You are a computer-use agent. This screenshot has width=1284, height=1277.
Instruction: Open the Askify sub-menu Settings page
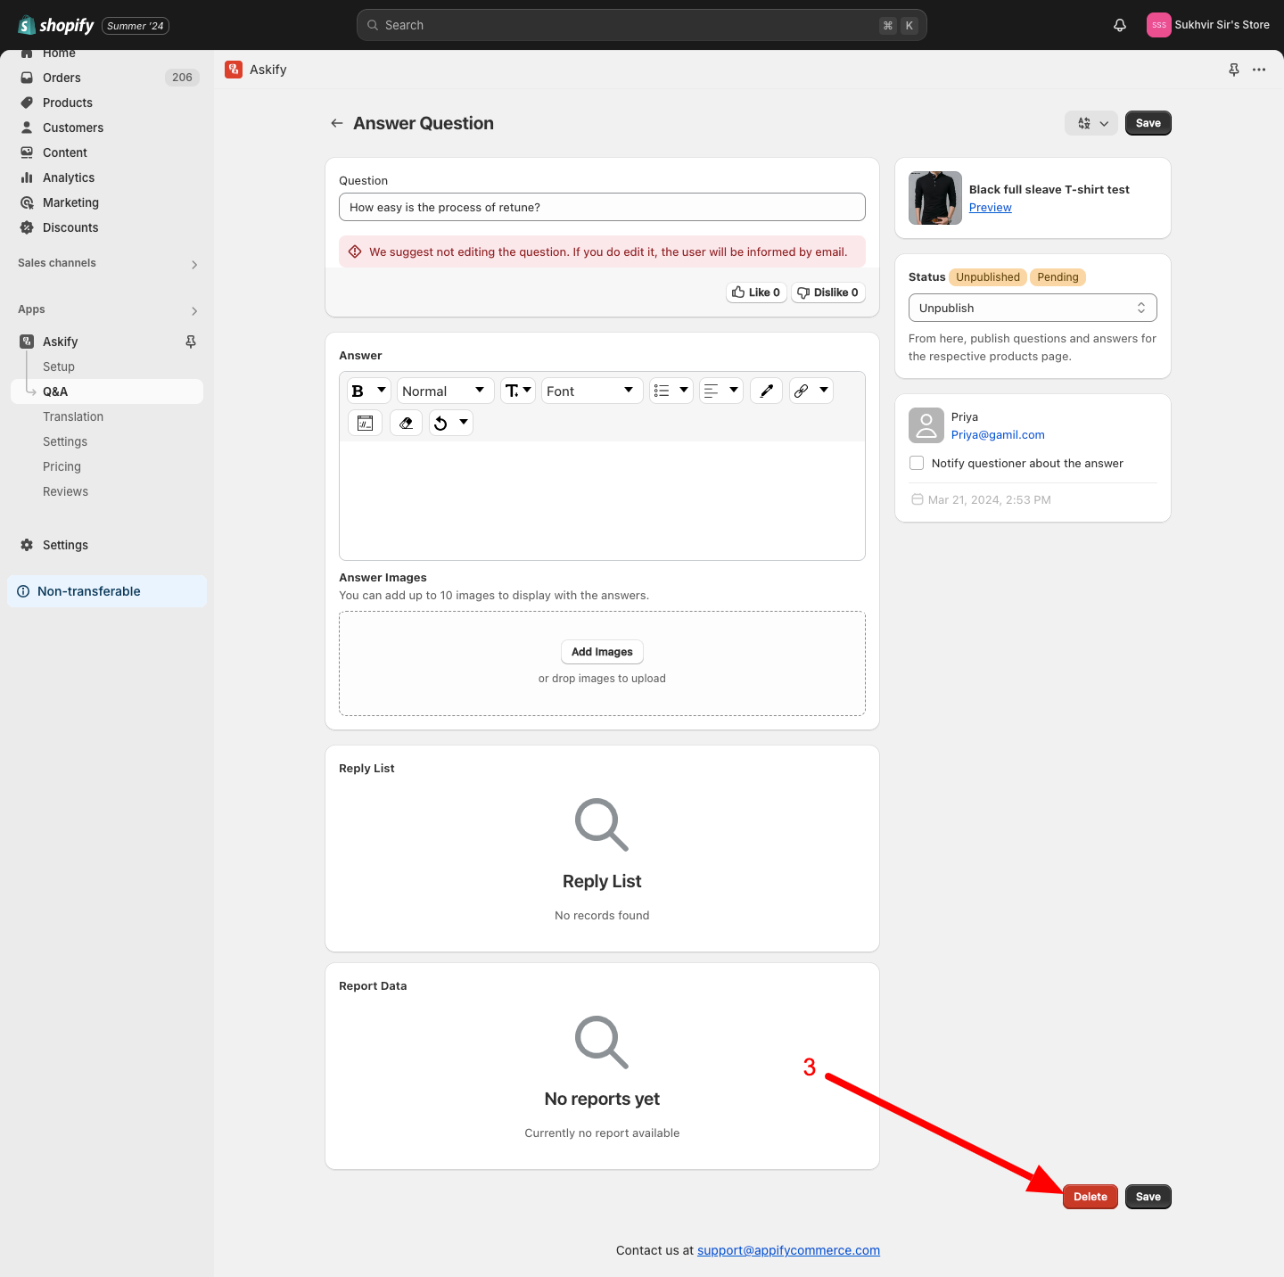65,441
